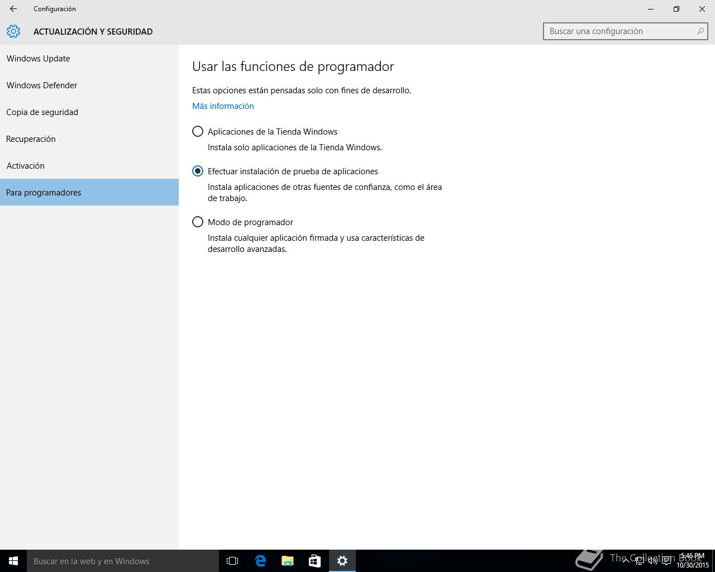Go to Copia de seguridad
This screenshot has height=572, width=715.
[89, 112]
